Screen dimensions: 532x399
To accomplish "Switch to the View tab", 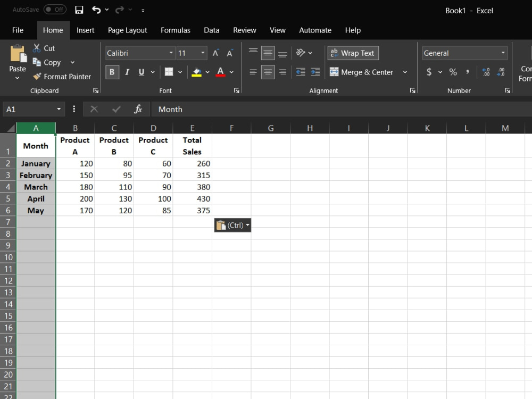I will point(277,30).
